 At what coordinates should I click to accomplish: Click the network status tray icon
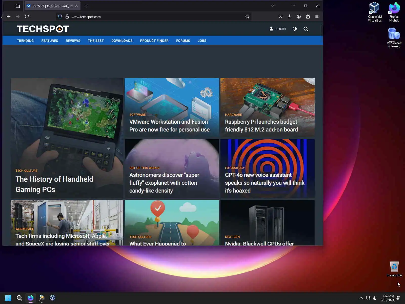pos(368,298)
